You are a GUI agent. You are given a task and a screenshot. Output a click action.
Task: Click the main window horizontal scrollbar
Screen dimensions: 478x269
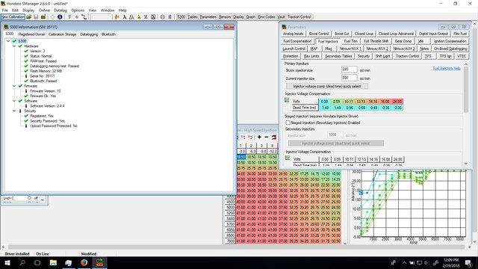pyautogui.click(x=236, y=247)
